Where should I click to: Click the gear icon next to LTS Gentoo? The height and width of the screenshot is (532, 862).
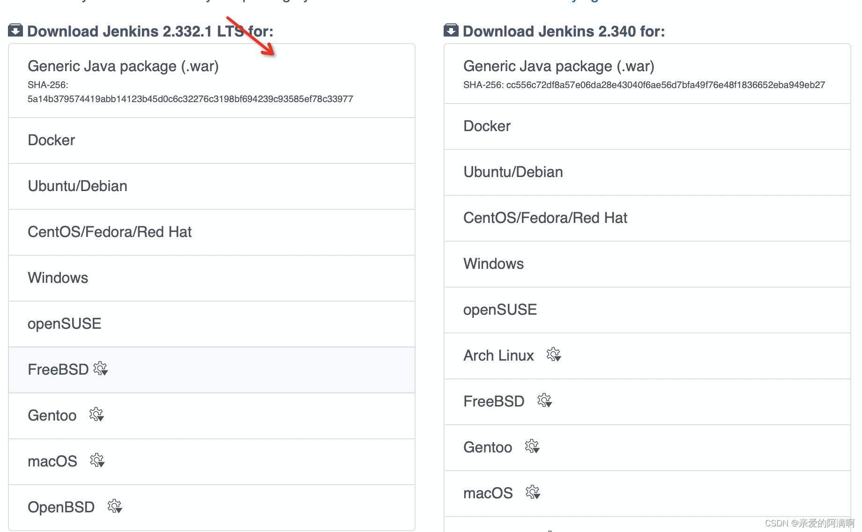[x=97, y=414]
